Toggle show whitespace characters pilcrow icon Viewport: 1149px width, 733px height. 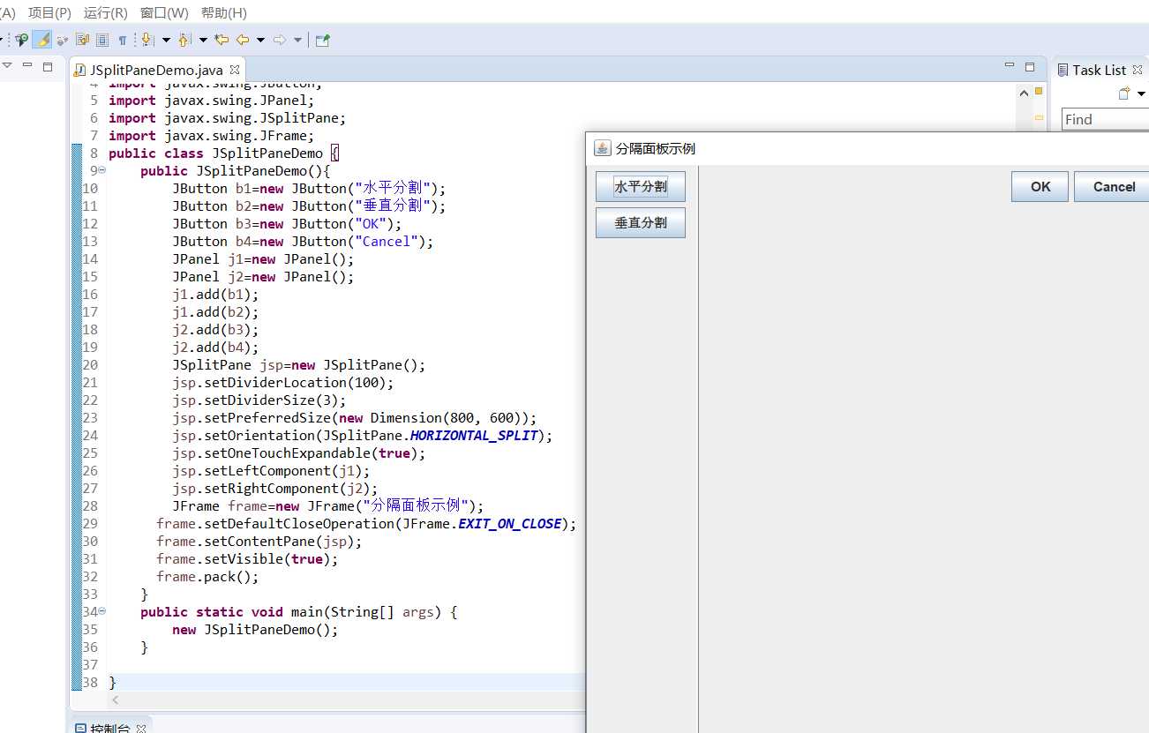[x=123, y=40]
